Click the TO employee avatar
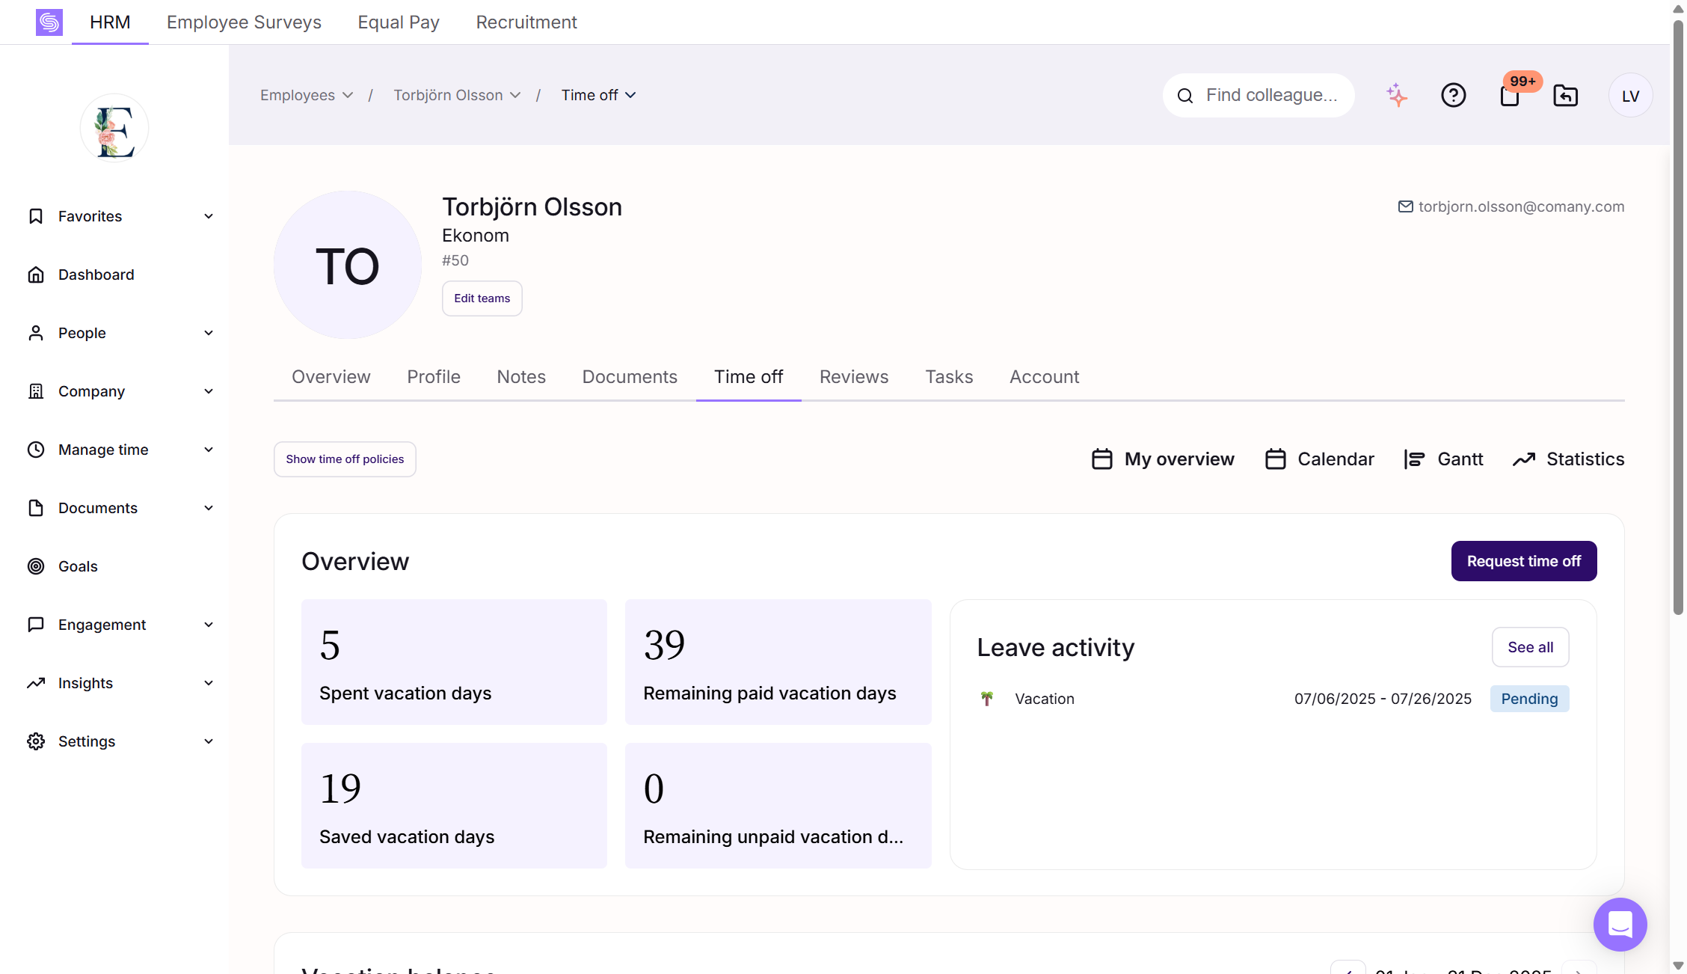The height and width of the screenshot is (974, 1687). 348,265
